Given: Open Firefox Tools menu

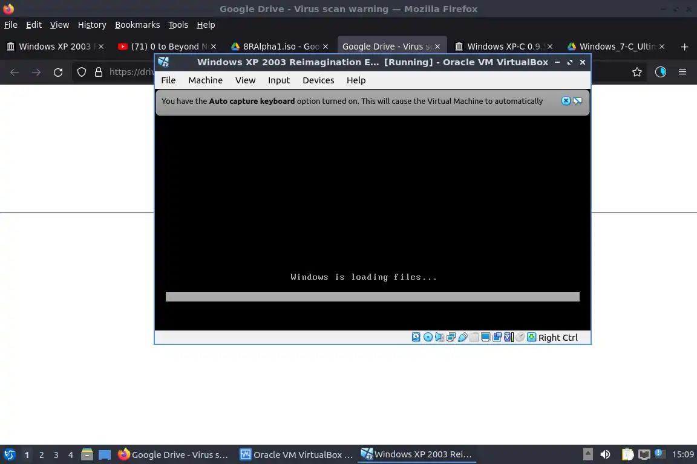Looking at the screenshot, I should (x=178, y=25).
